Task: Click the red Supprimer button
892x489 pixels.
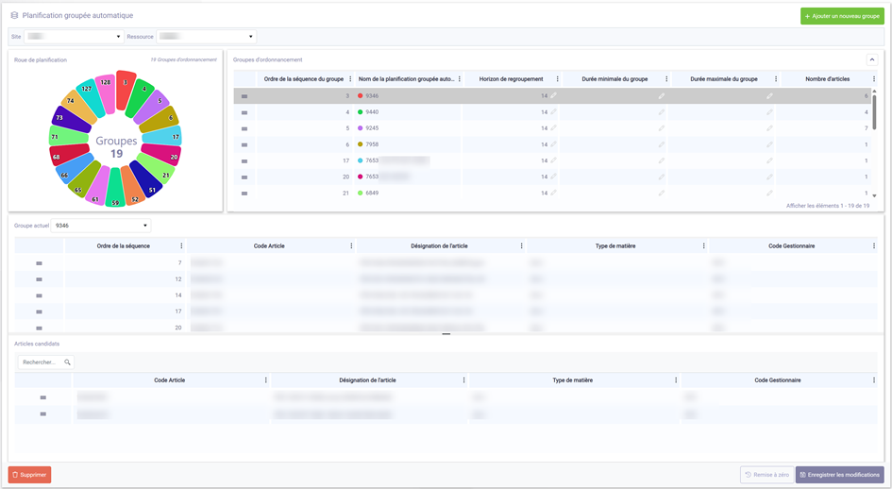Action: pyautogui.click(x=29, y=475)
